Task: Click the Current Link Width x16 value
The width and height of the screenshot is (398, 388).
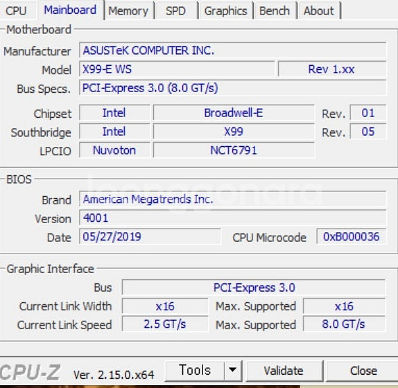Action: coord(165,306)
